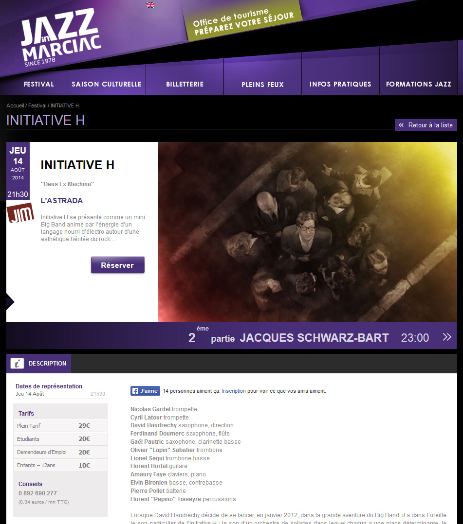This screenshot has width=463, height=524.
Task: Click the double chevron next to 23:00
Action: (x=447, y=337)
